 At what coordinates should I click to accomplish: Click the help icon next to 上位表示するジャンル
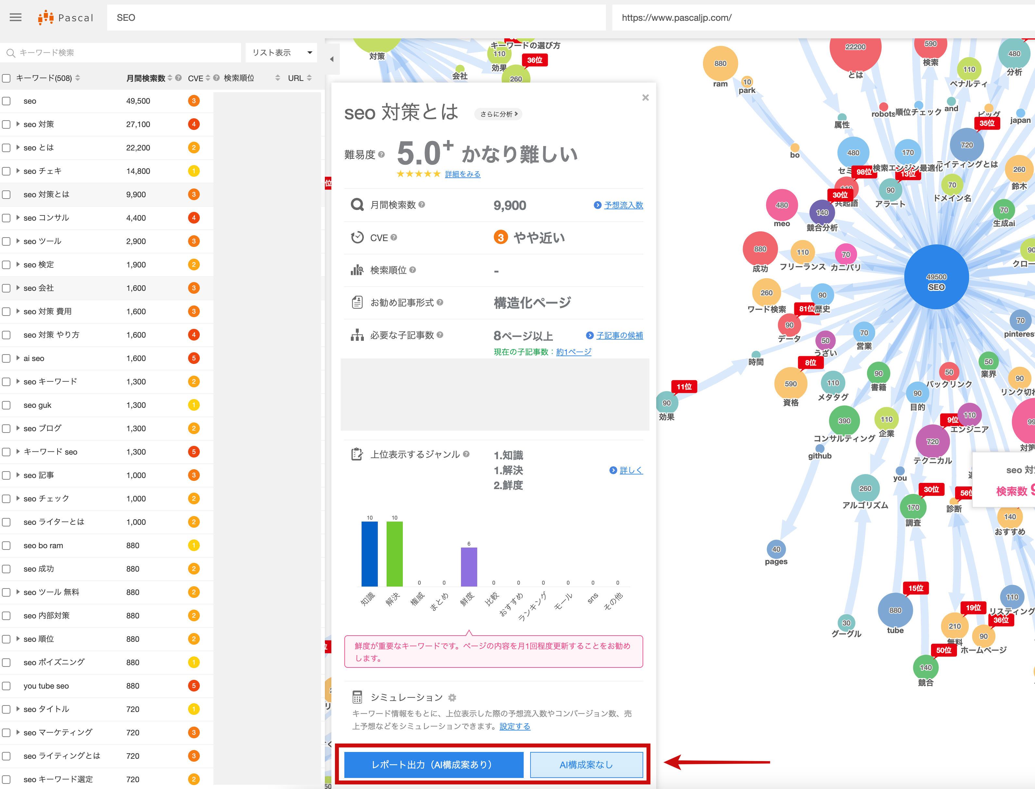[x=466, y=454]
